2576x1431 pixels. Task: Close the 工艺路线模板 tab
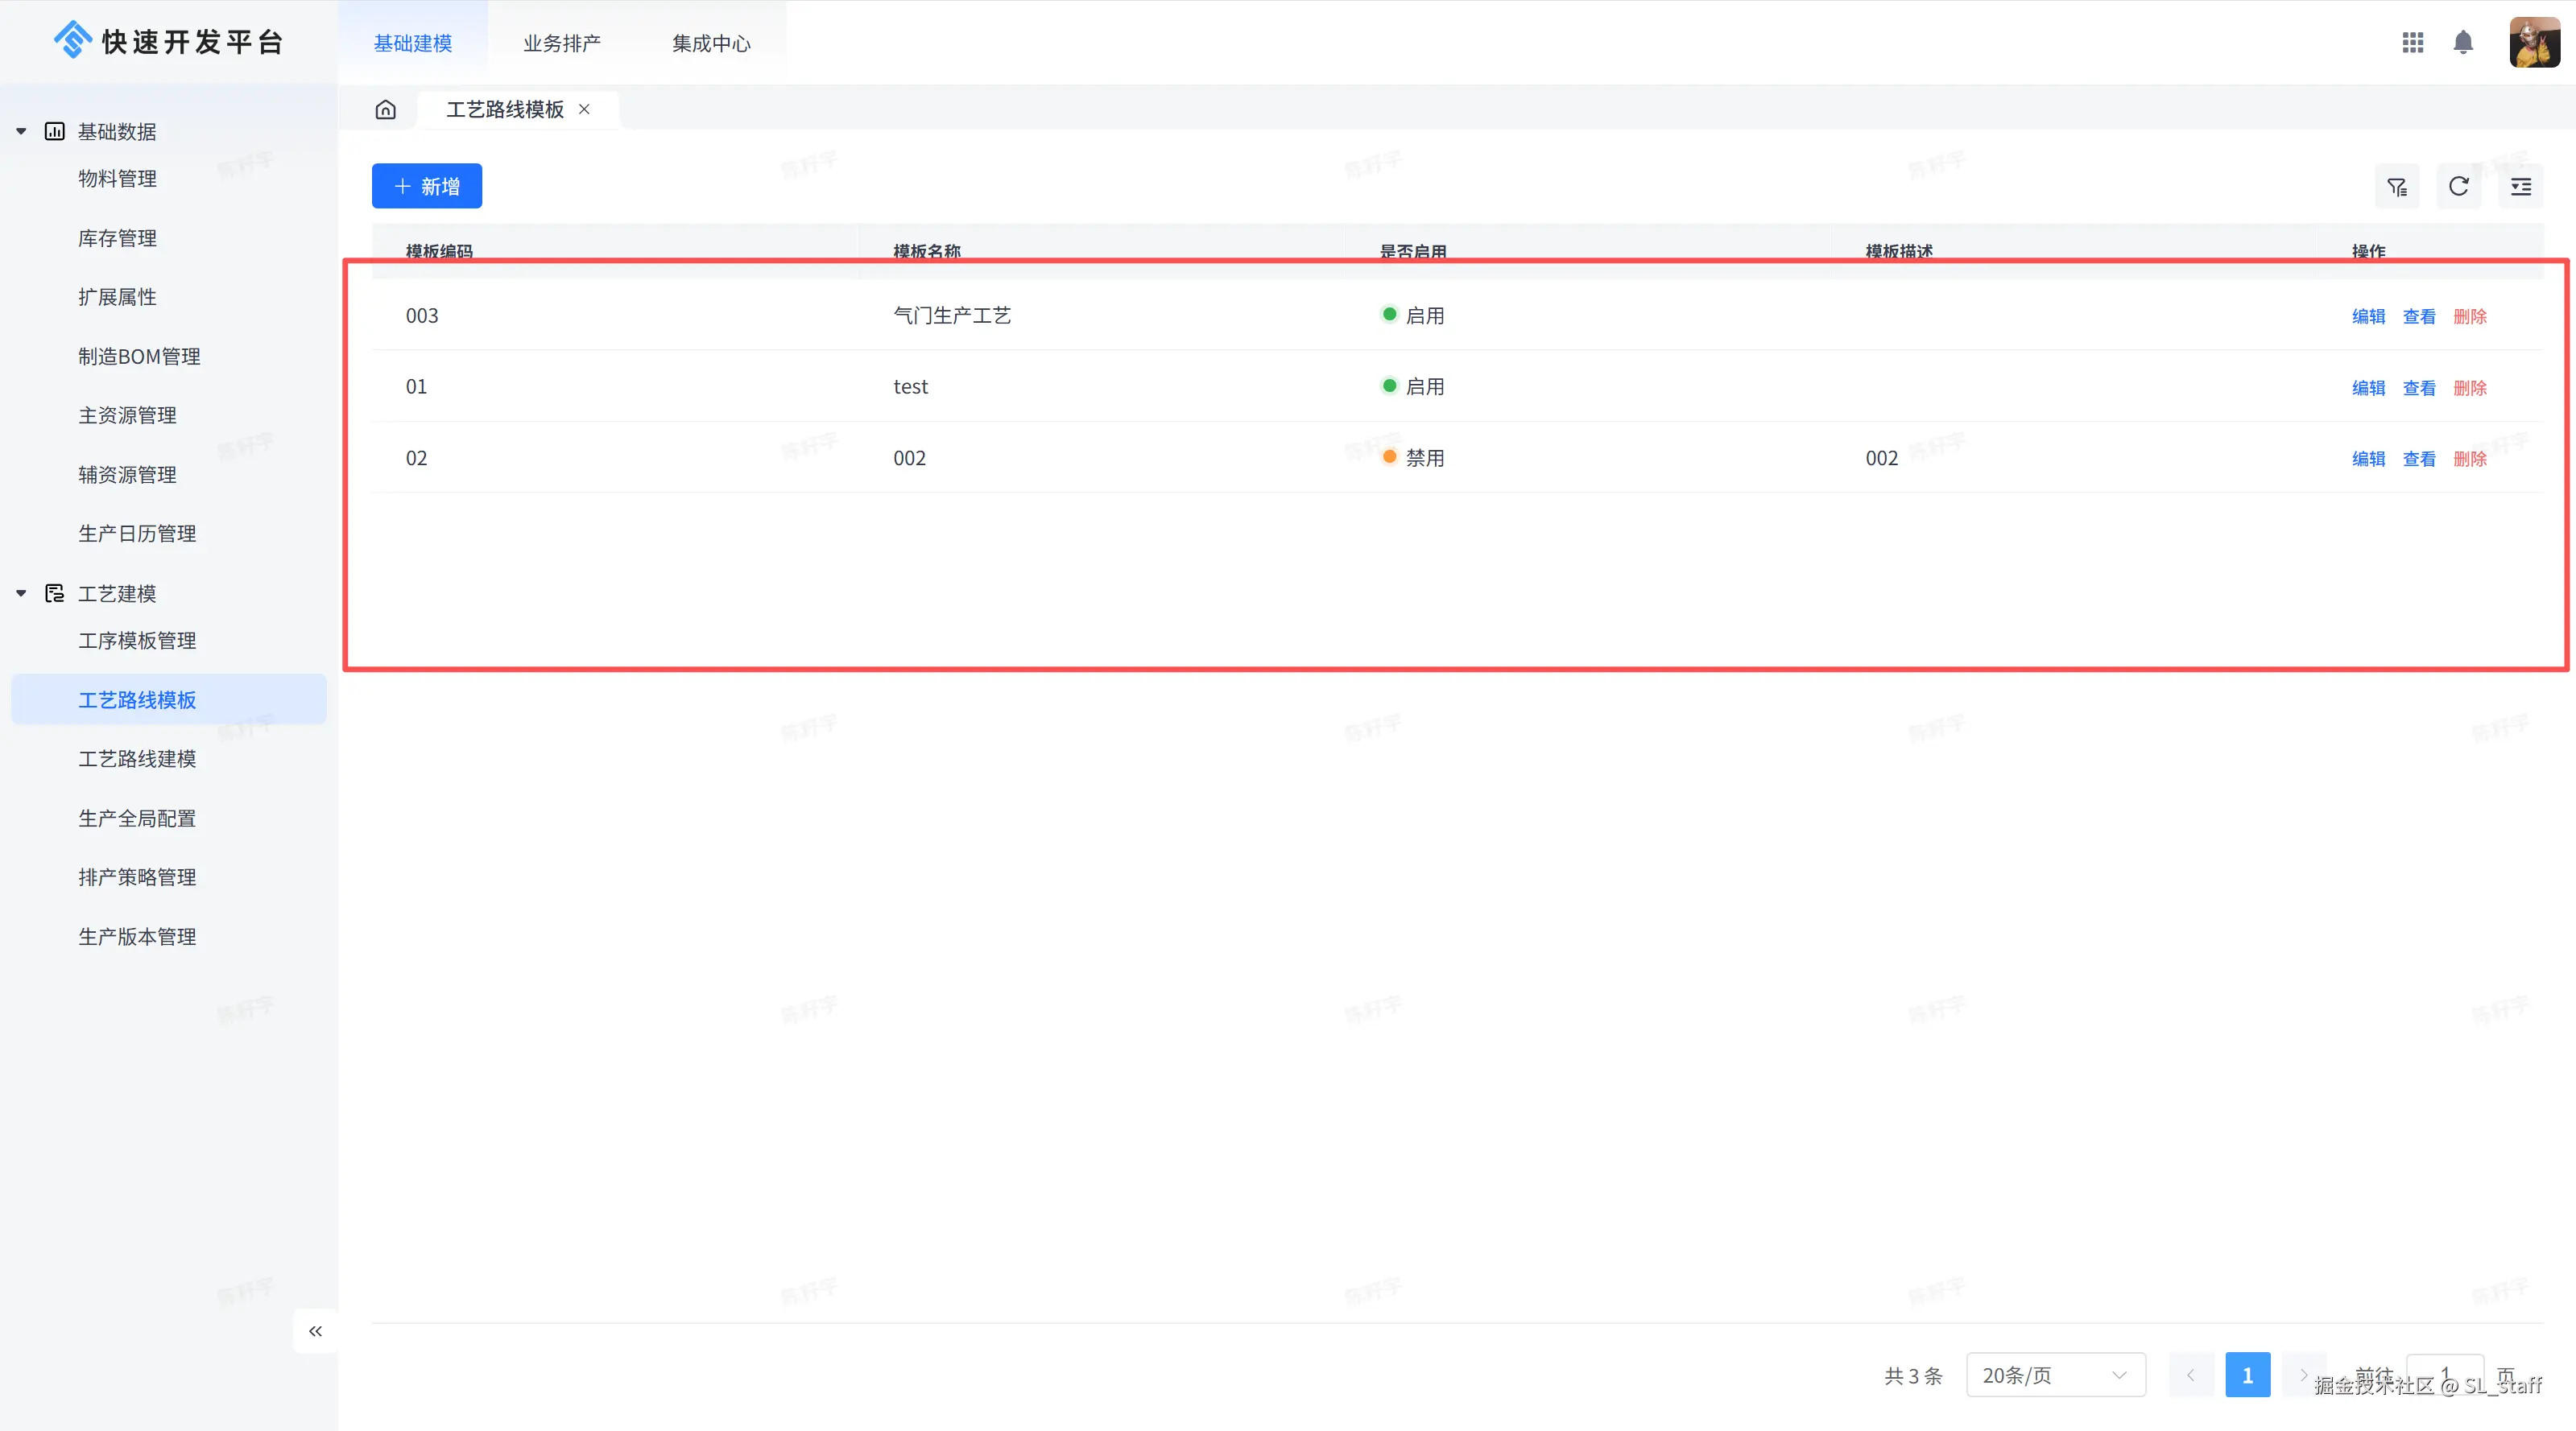click(x=584, y=109)
